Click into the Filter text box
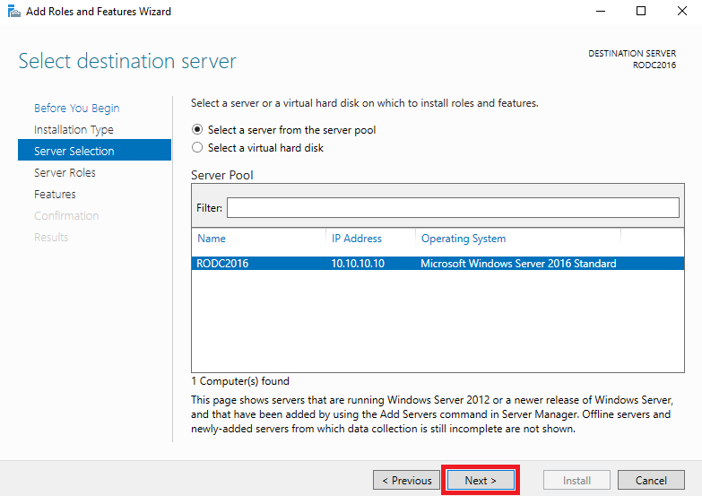 [x=453, y=208]
